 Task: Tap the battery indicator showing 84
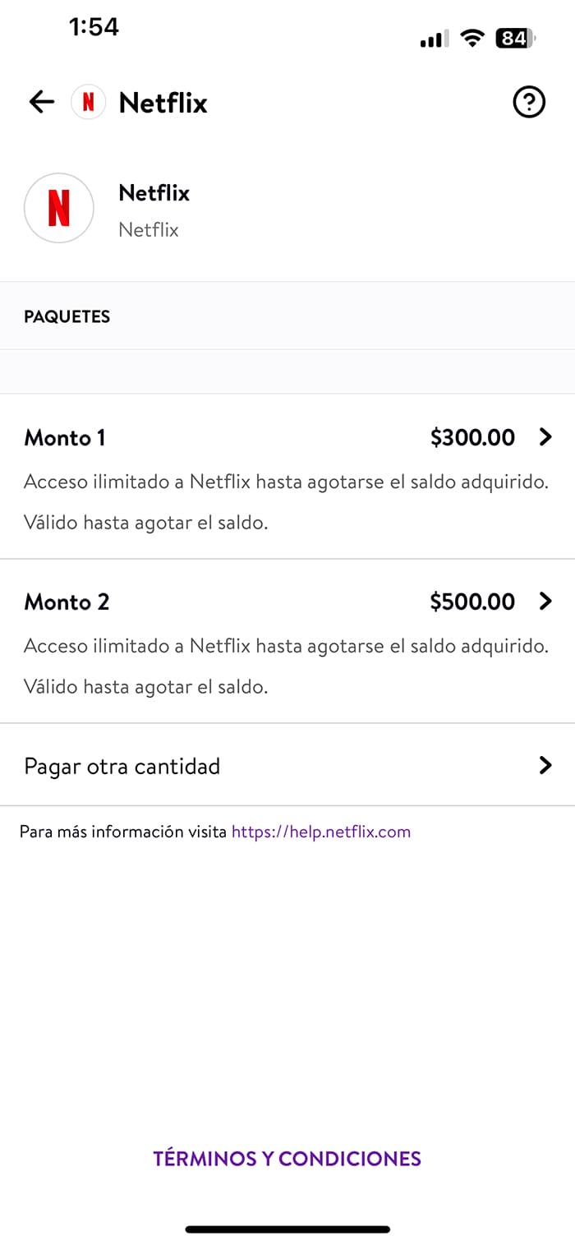515,38
